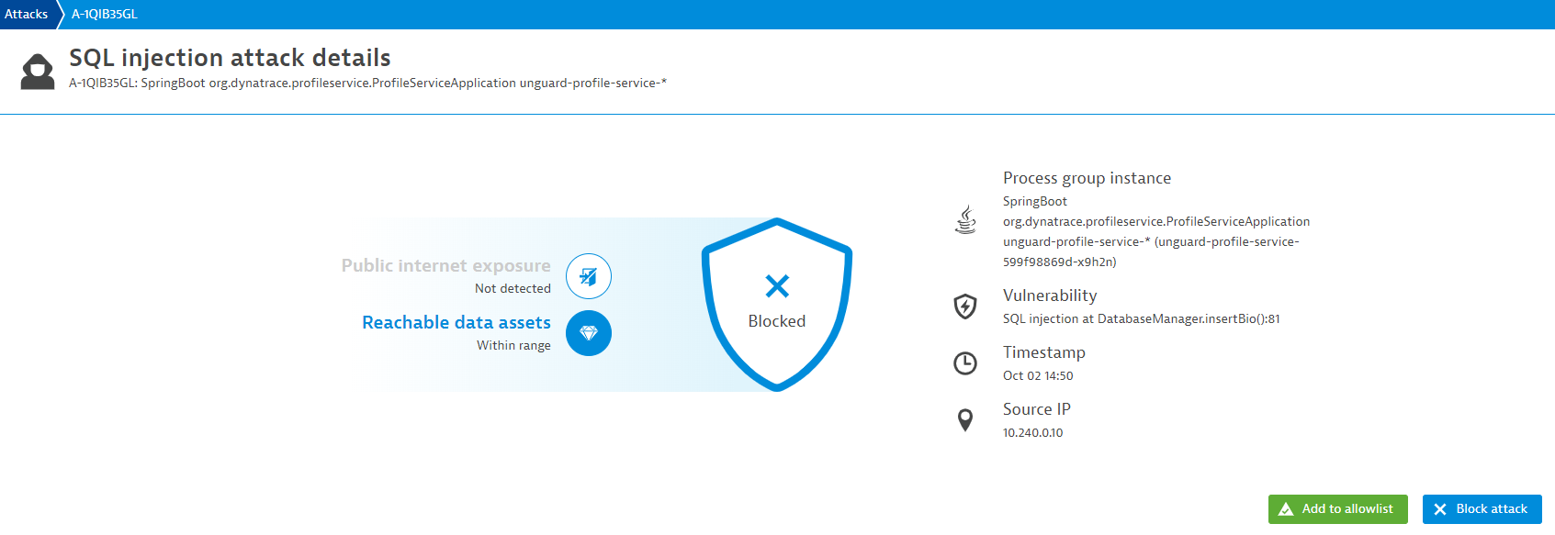Click the vulnerability shield bolt icon
This screenshot has height=535, width=1555.
click(x=965, y=306)
